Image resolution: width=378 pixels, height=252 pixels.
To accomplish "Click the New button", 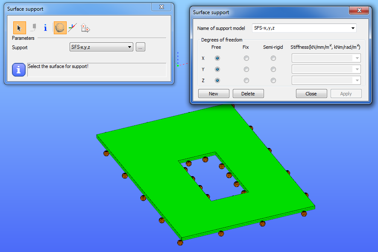I will pyautogui.click(x=214, y=94).
